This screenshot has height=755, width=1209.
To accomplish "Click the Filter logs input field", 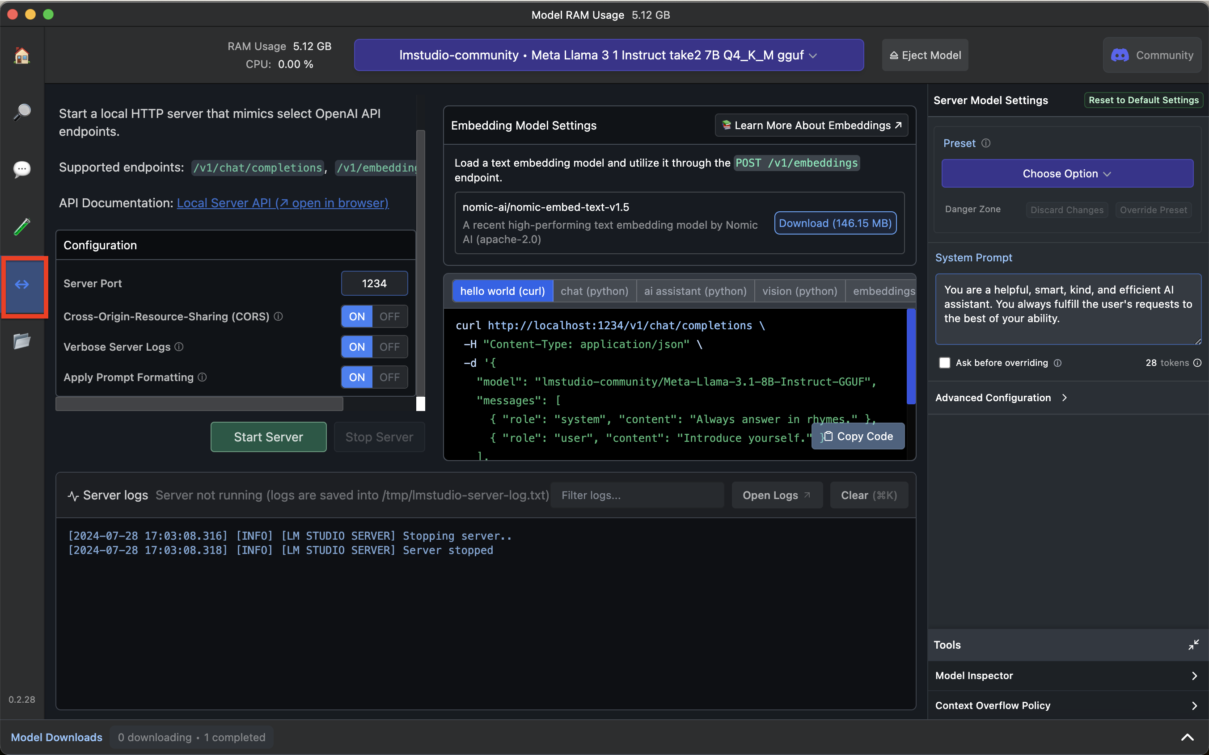I will click(637, 495).
